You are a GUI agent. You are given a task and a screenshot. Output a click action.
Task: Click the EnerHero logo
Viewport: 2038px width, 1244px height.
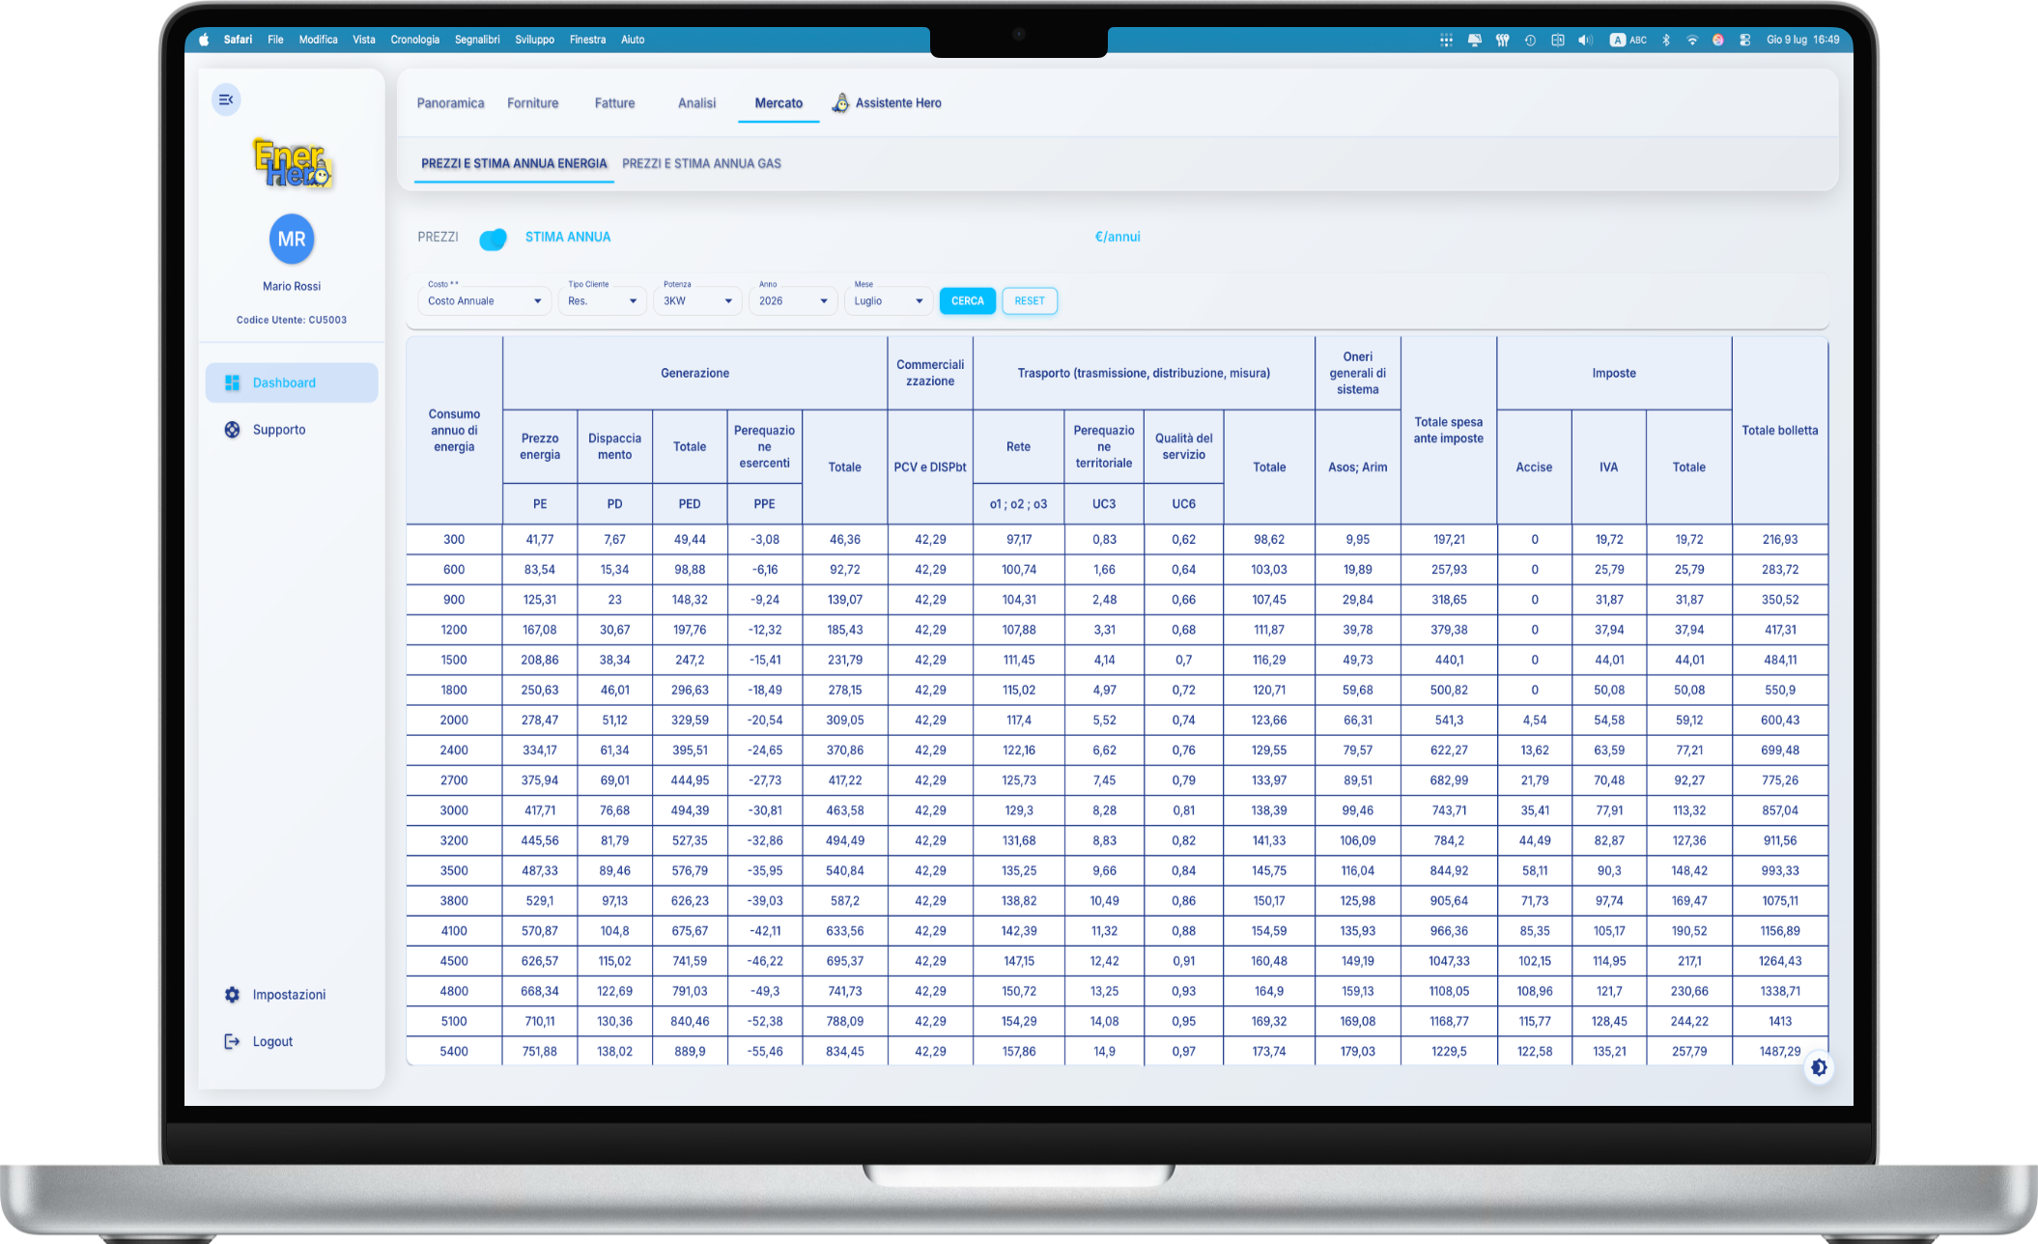(x=292, y=163)
